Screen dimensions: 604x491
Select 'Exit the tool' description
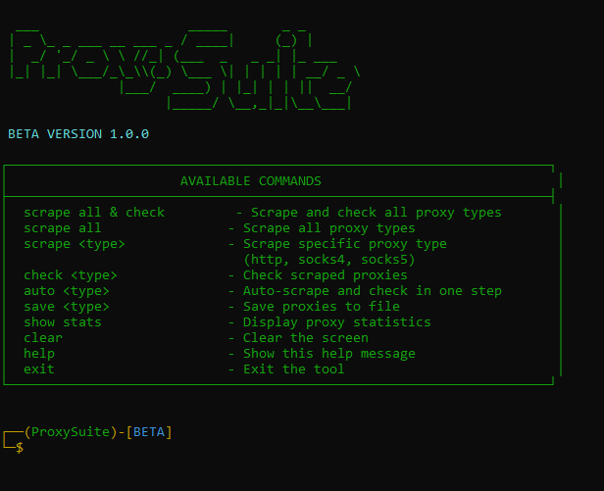coord(293,368)
